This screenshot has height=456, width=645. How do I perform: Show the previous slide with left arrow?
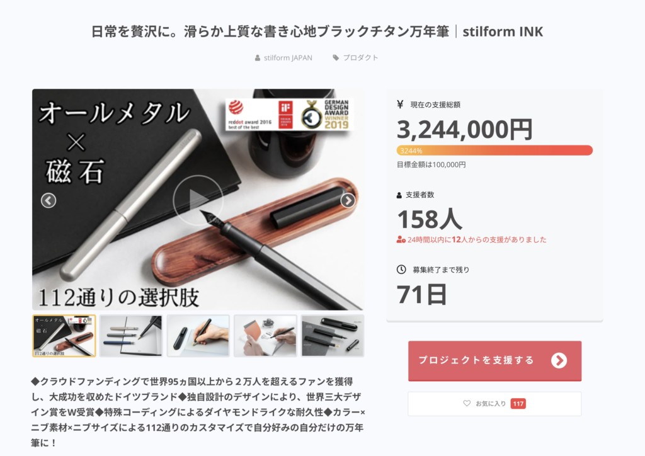click(x=49, y=201)
